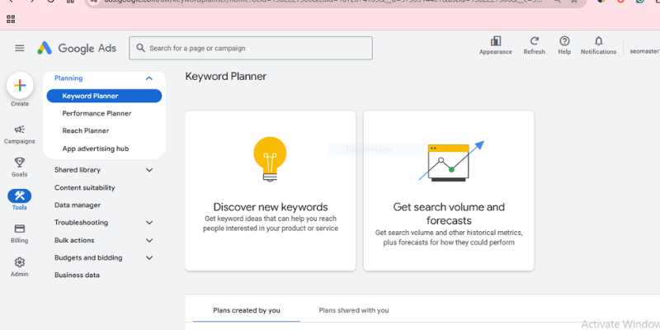Click the Planning section label
The height and width of the screenshot is (330, 660).
tap(68, 78)
